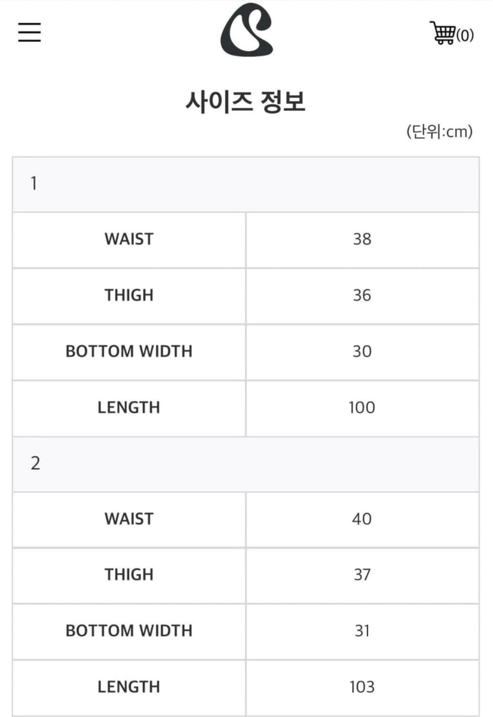Viewport: 493px width, 717px height.
Task: Open the hamburger menu
Action: click(x=30, y=32)
